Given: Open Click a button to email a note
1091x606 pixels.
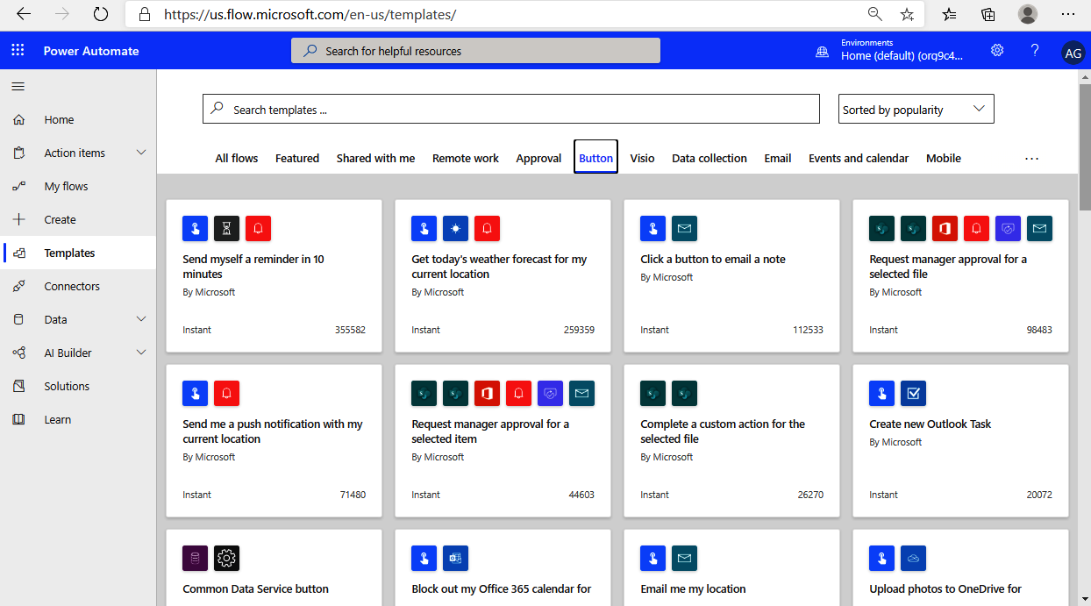Looking at the screenshot, I should 731,276.
